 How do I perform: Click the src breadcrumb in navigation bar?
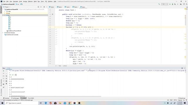18,4
